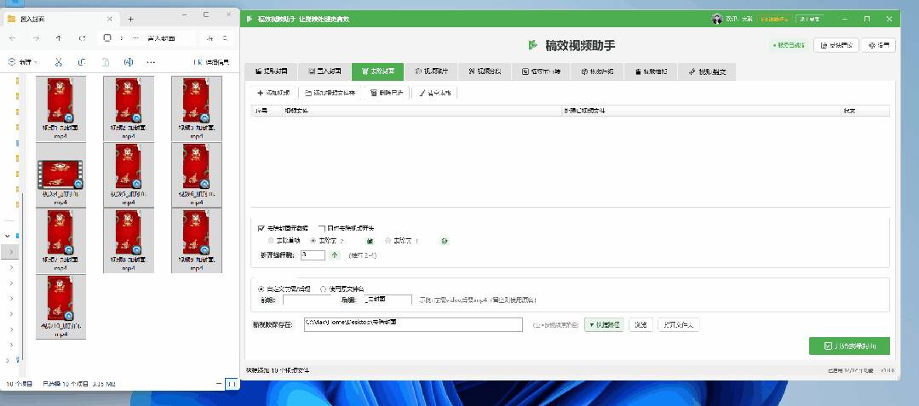Click the save path input field
The image size is (919, 406).
[x=412, y=324]
